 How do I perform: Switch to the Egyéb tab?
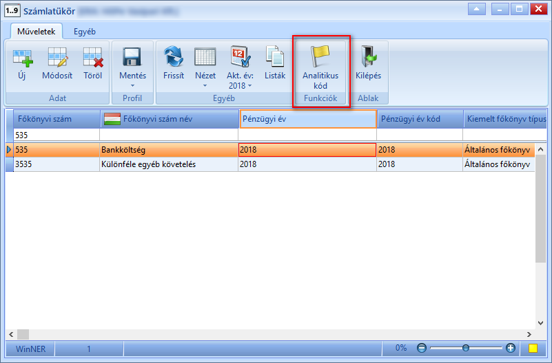click(x=85, y=32)
